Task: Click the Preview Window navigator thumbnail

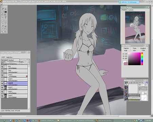Action: pyautogui.click(x=135, y=27)
